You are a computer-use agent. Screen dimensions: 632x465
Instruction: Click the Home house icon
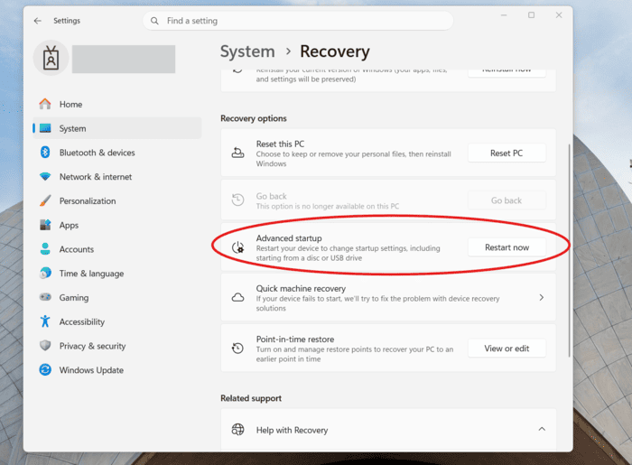click(45, 104)
